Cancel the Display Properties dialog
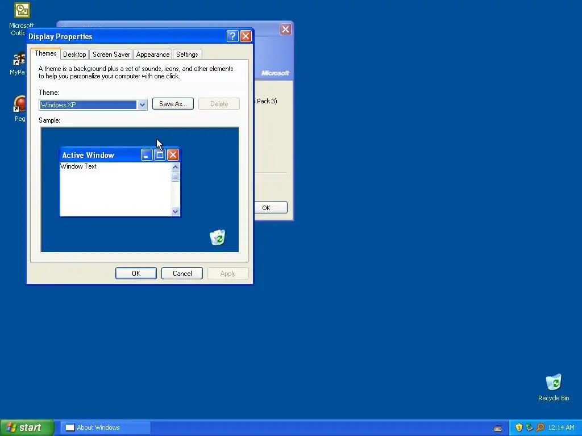Screen dimensions: 582x436 [182, 273]
